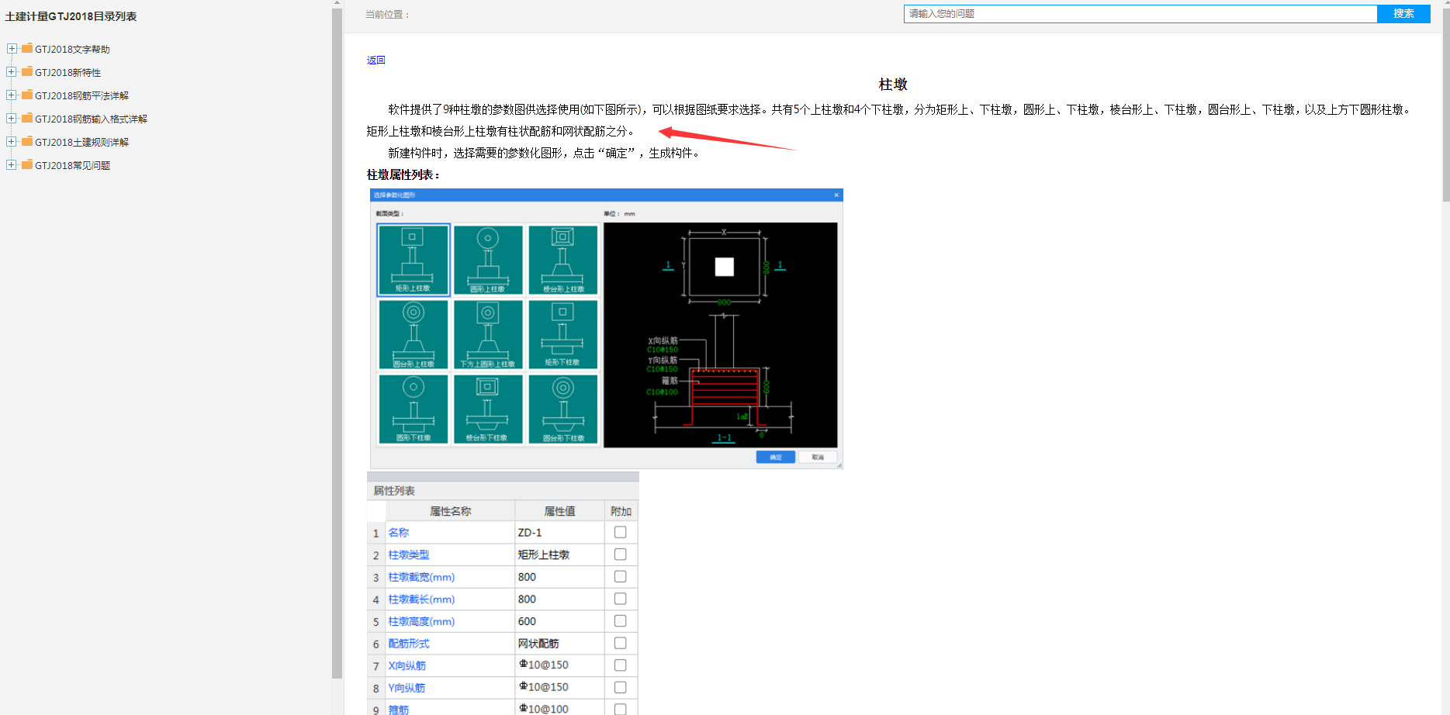Screen dimensions: 1450x715
Task: Tick the 附加 checkbox for Y向纵筋 row
Action: point(620,687)
